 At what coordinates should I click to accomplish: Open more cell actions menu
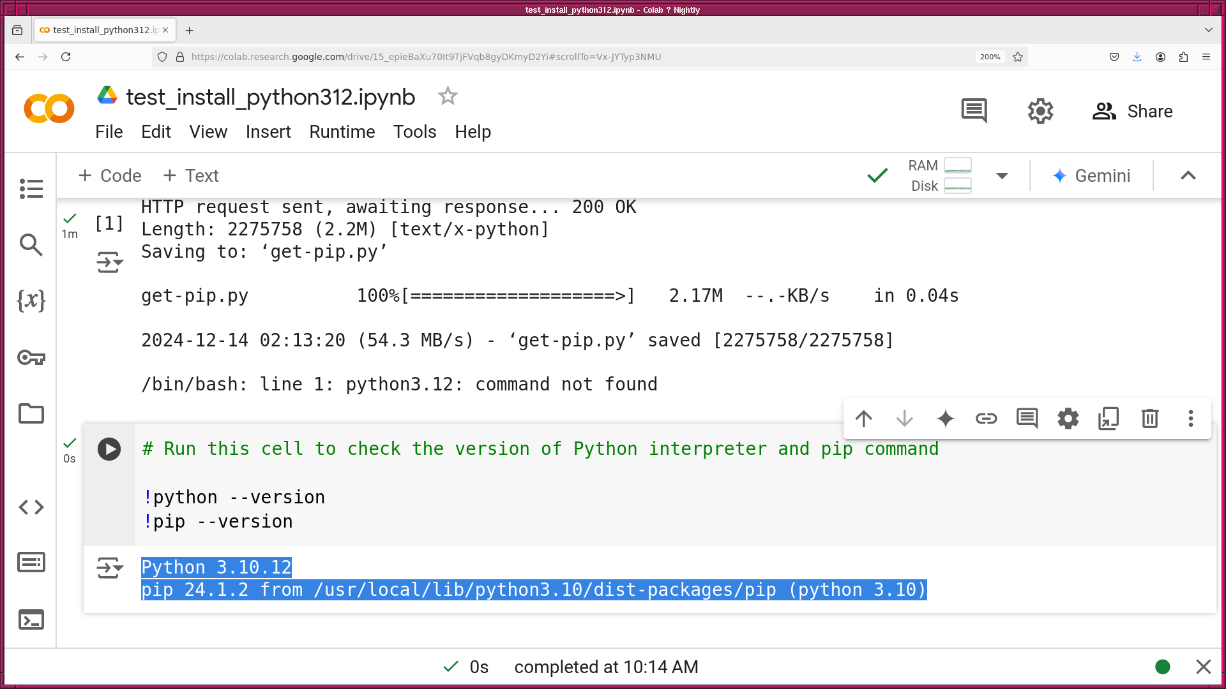pos(1190,419)
